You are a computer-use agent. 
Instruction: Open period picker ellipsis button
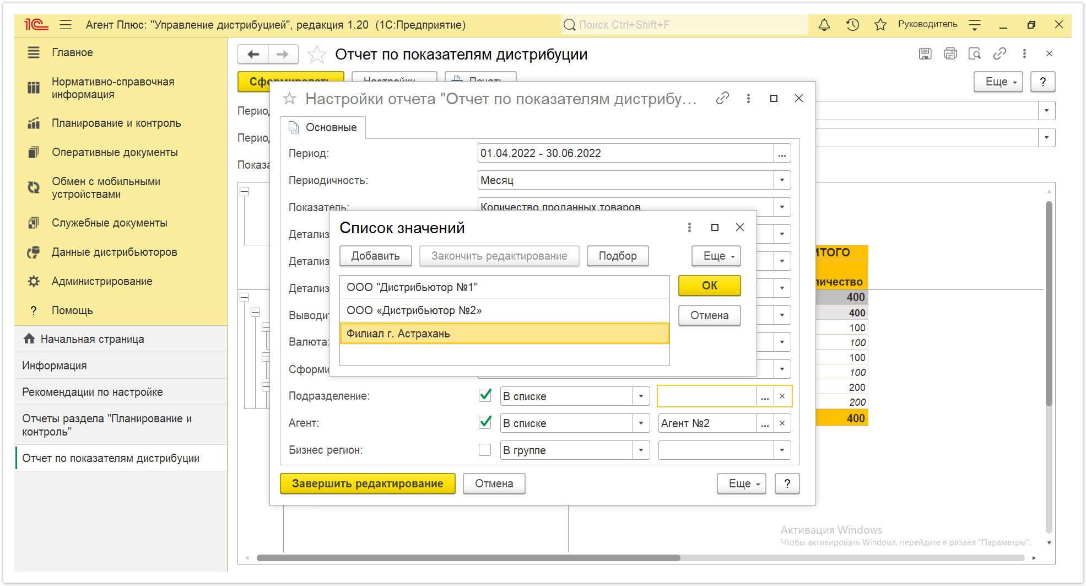(x=782, y=153)
